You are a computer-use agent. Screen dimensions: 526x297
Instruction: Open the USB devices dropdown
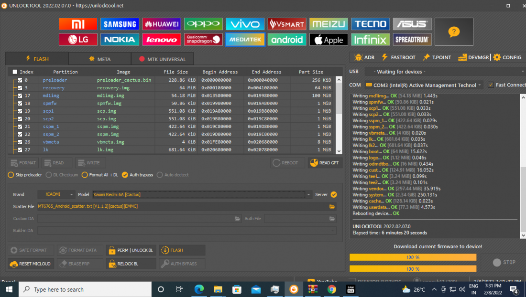pos(445,72)
